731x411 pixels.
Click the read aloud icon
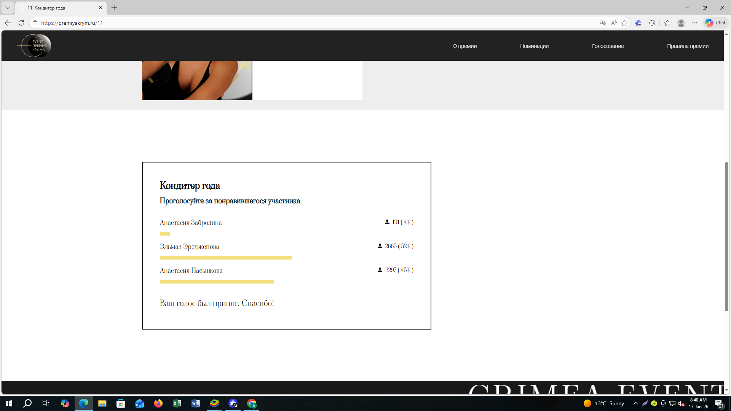pyautogui.click(x=613, y=23)
